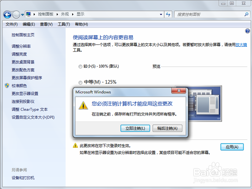252x189 pixels.
Task: Open 更改屏幕保护程序 link
Action: 27,78
